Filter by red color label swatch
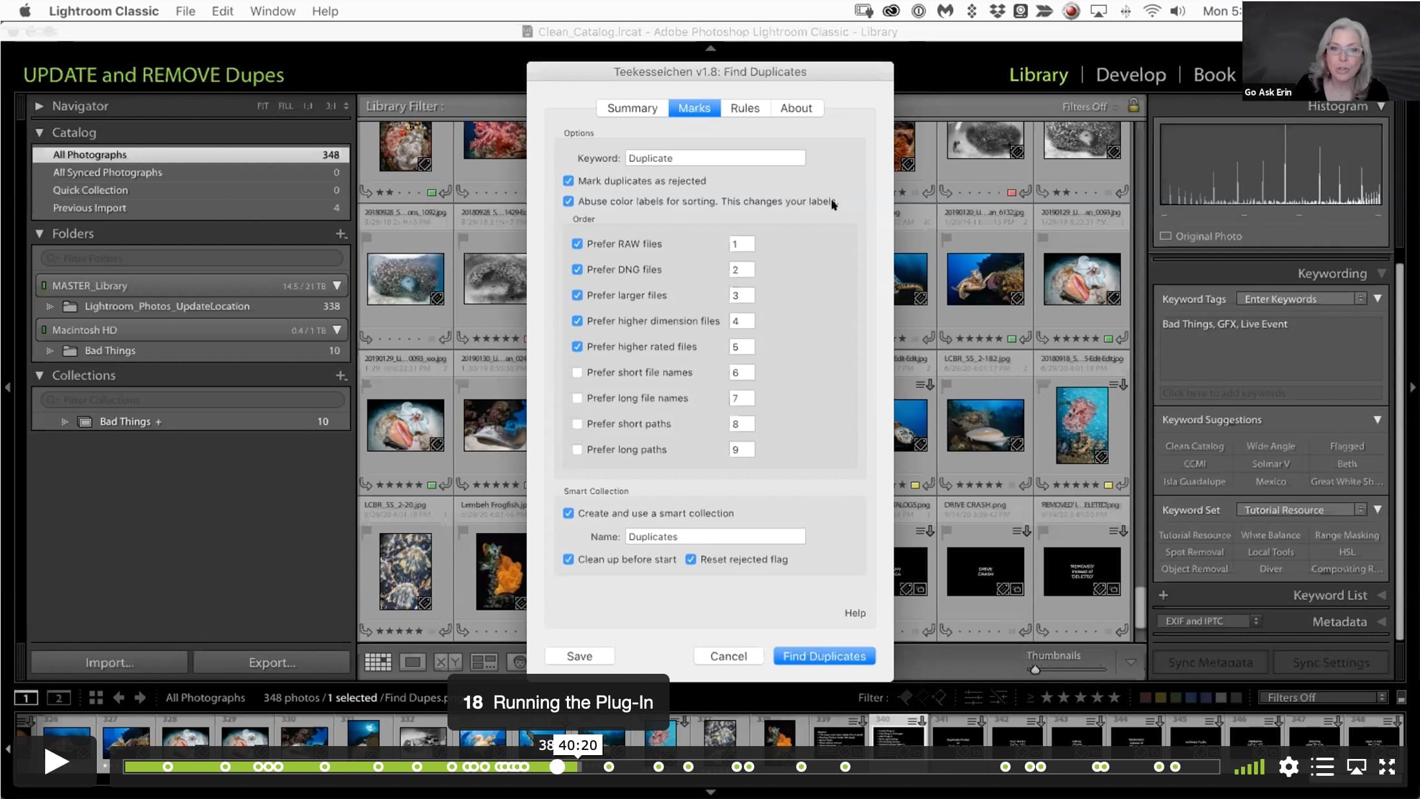The height and width of the screenshot is (799, 1420). [x=1146, y=698]
